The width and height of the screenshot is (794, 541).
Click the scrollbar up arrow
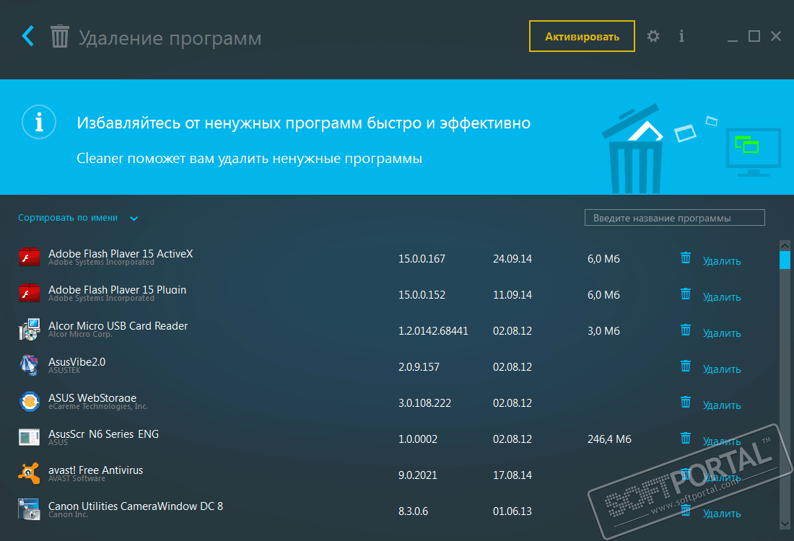(x=785, y=245)
